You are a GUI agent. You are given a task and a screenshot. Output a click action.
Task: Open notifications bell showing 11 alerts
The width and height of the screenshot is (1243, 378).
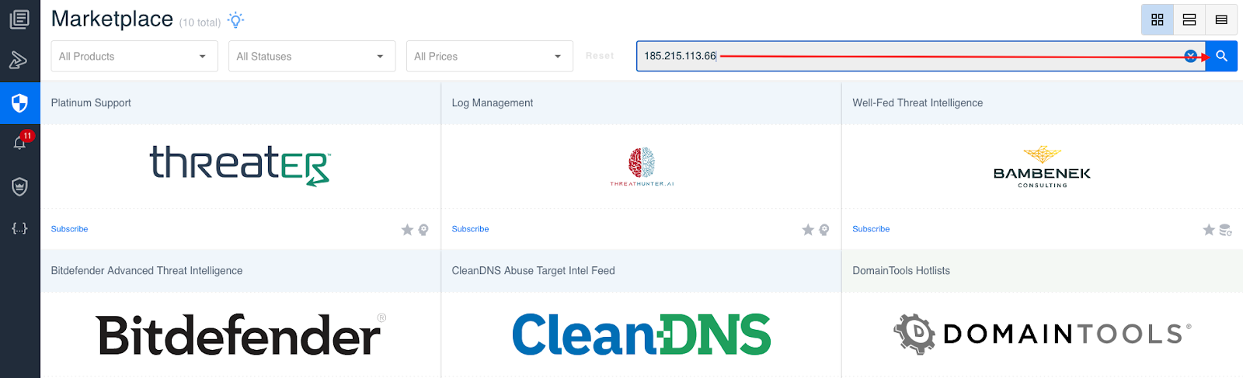pos(20,142)
